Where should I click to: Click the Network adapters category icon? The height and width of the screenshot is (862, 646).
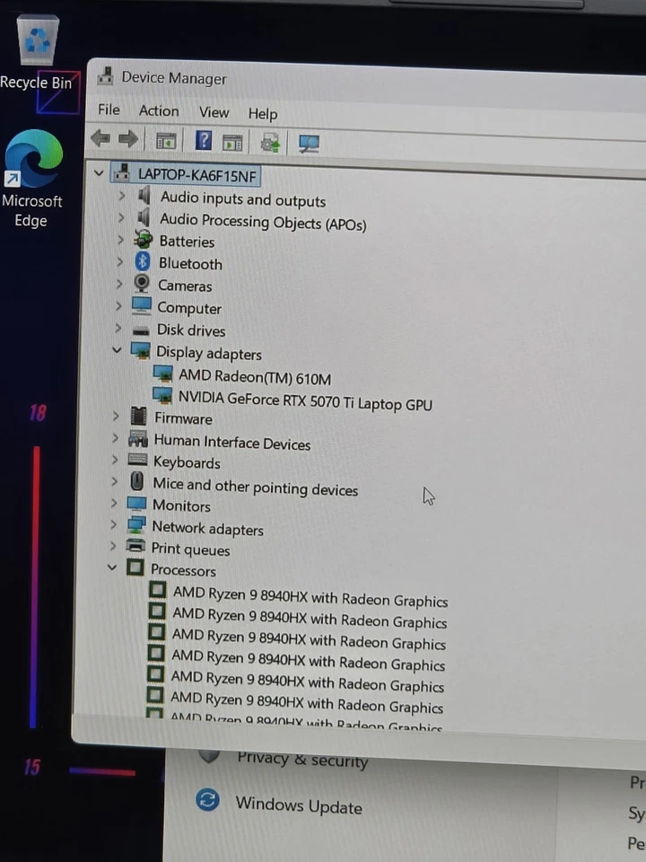[136, 525]
